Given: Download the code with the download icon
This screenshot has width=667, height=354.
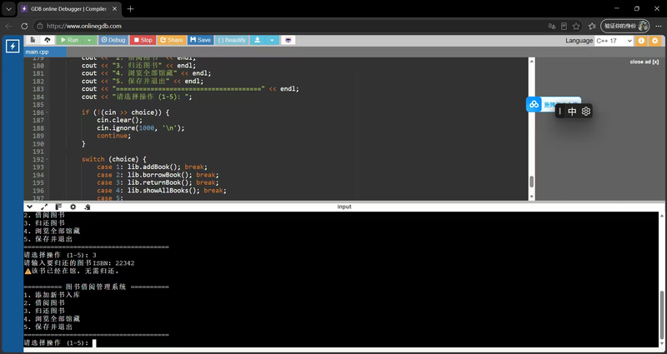Looking at the screenshot, I should [x=258, y=40].
